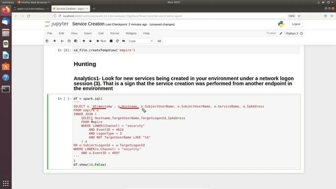
Task: Open Ubuntu Software from the dock
Action: coord(6,67)
